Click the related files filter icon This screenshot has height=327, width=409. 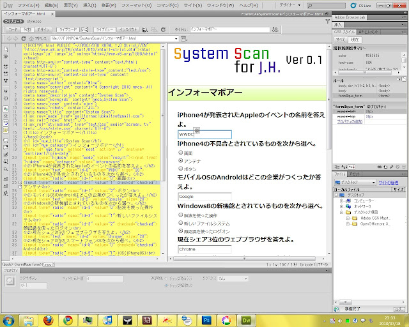click(x=328, y=21)
